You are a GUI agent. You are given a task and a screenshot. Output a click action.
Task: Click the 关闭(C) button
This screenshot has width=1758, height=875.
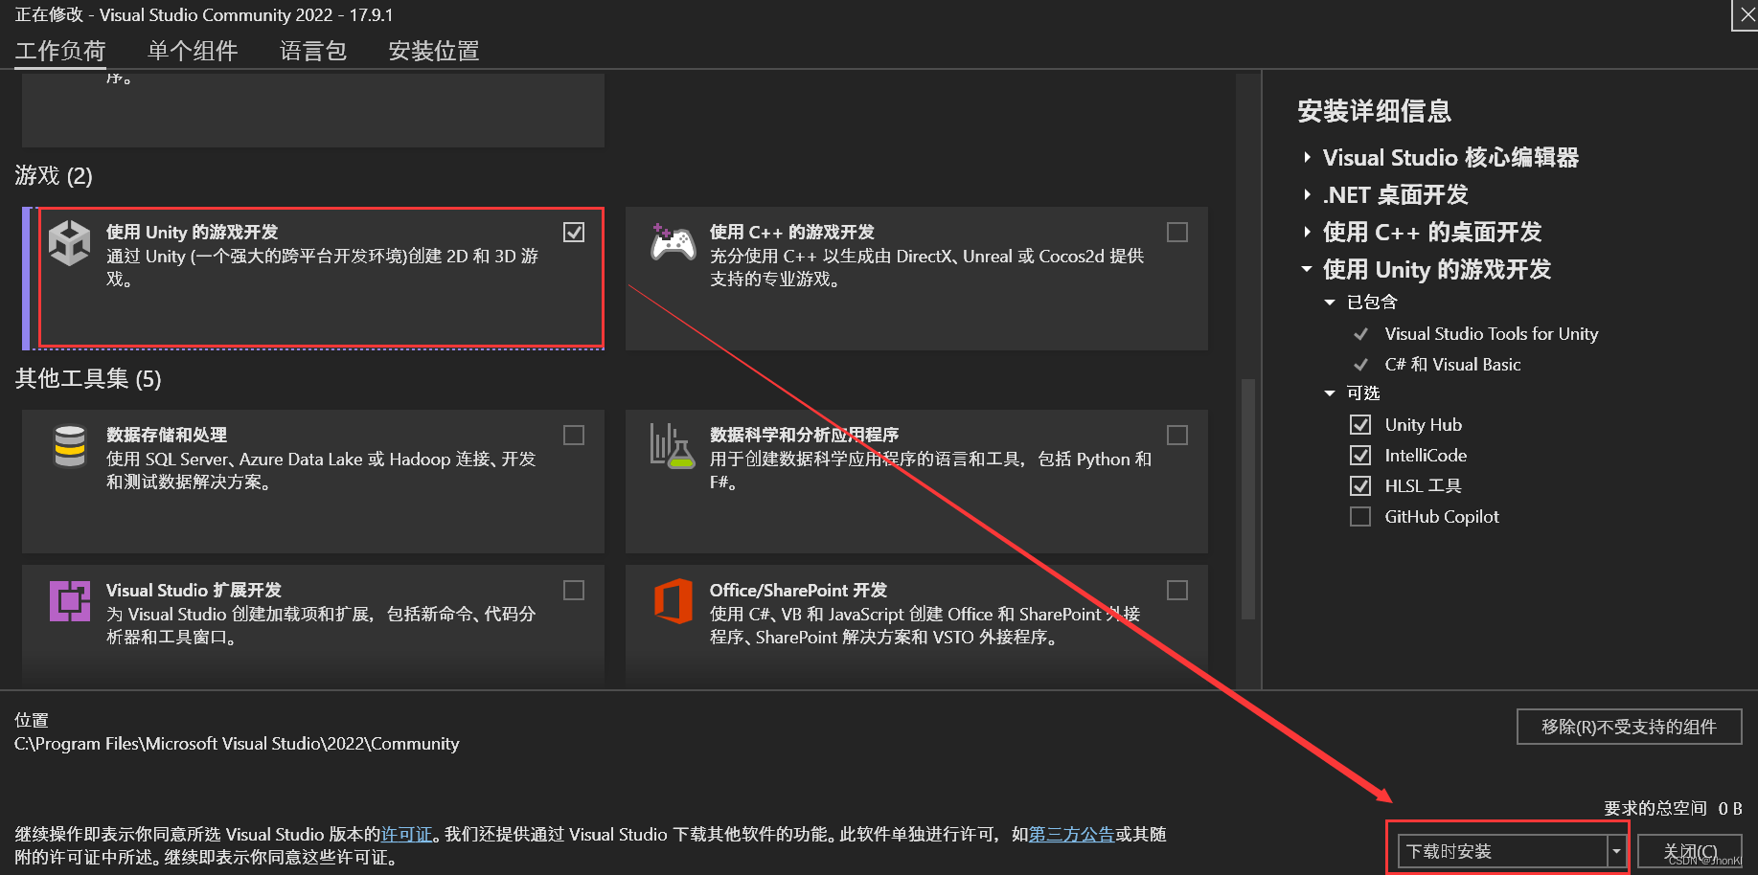pos(1690,851)
